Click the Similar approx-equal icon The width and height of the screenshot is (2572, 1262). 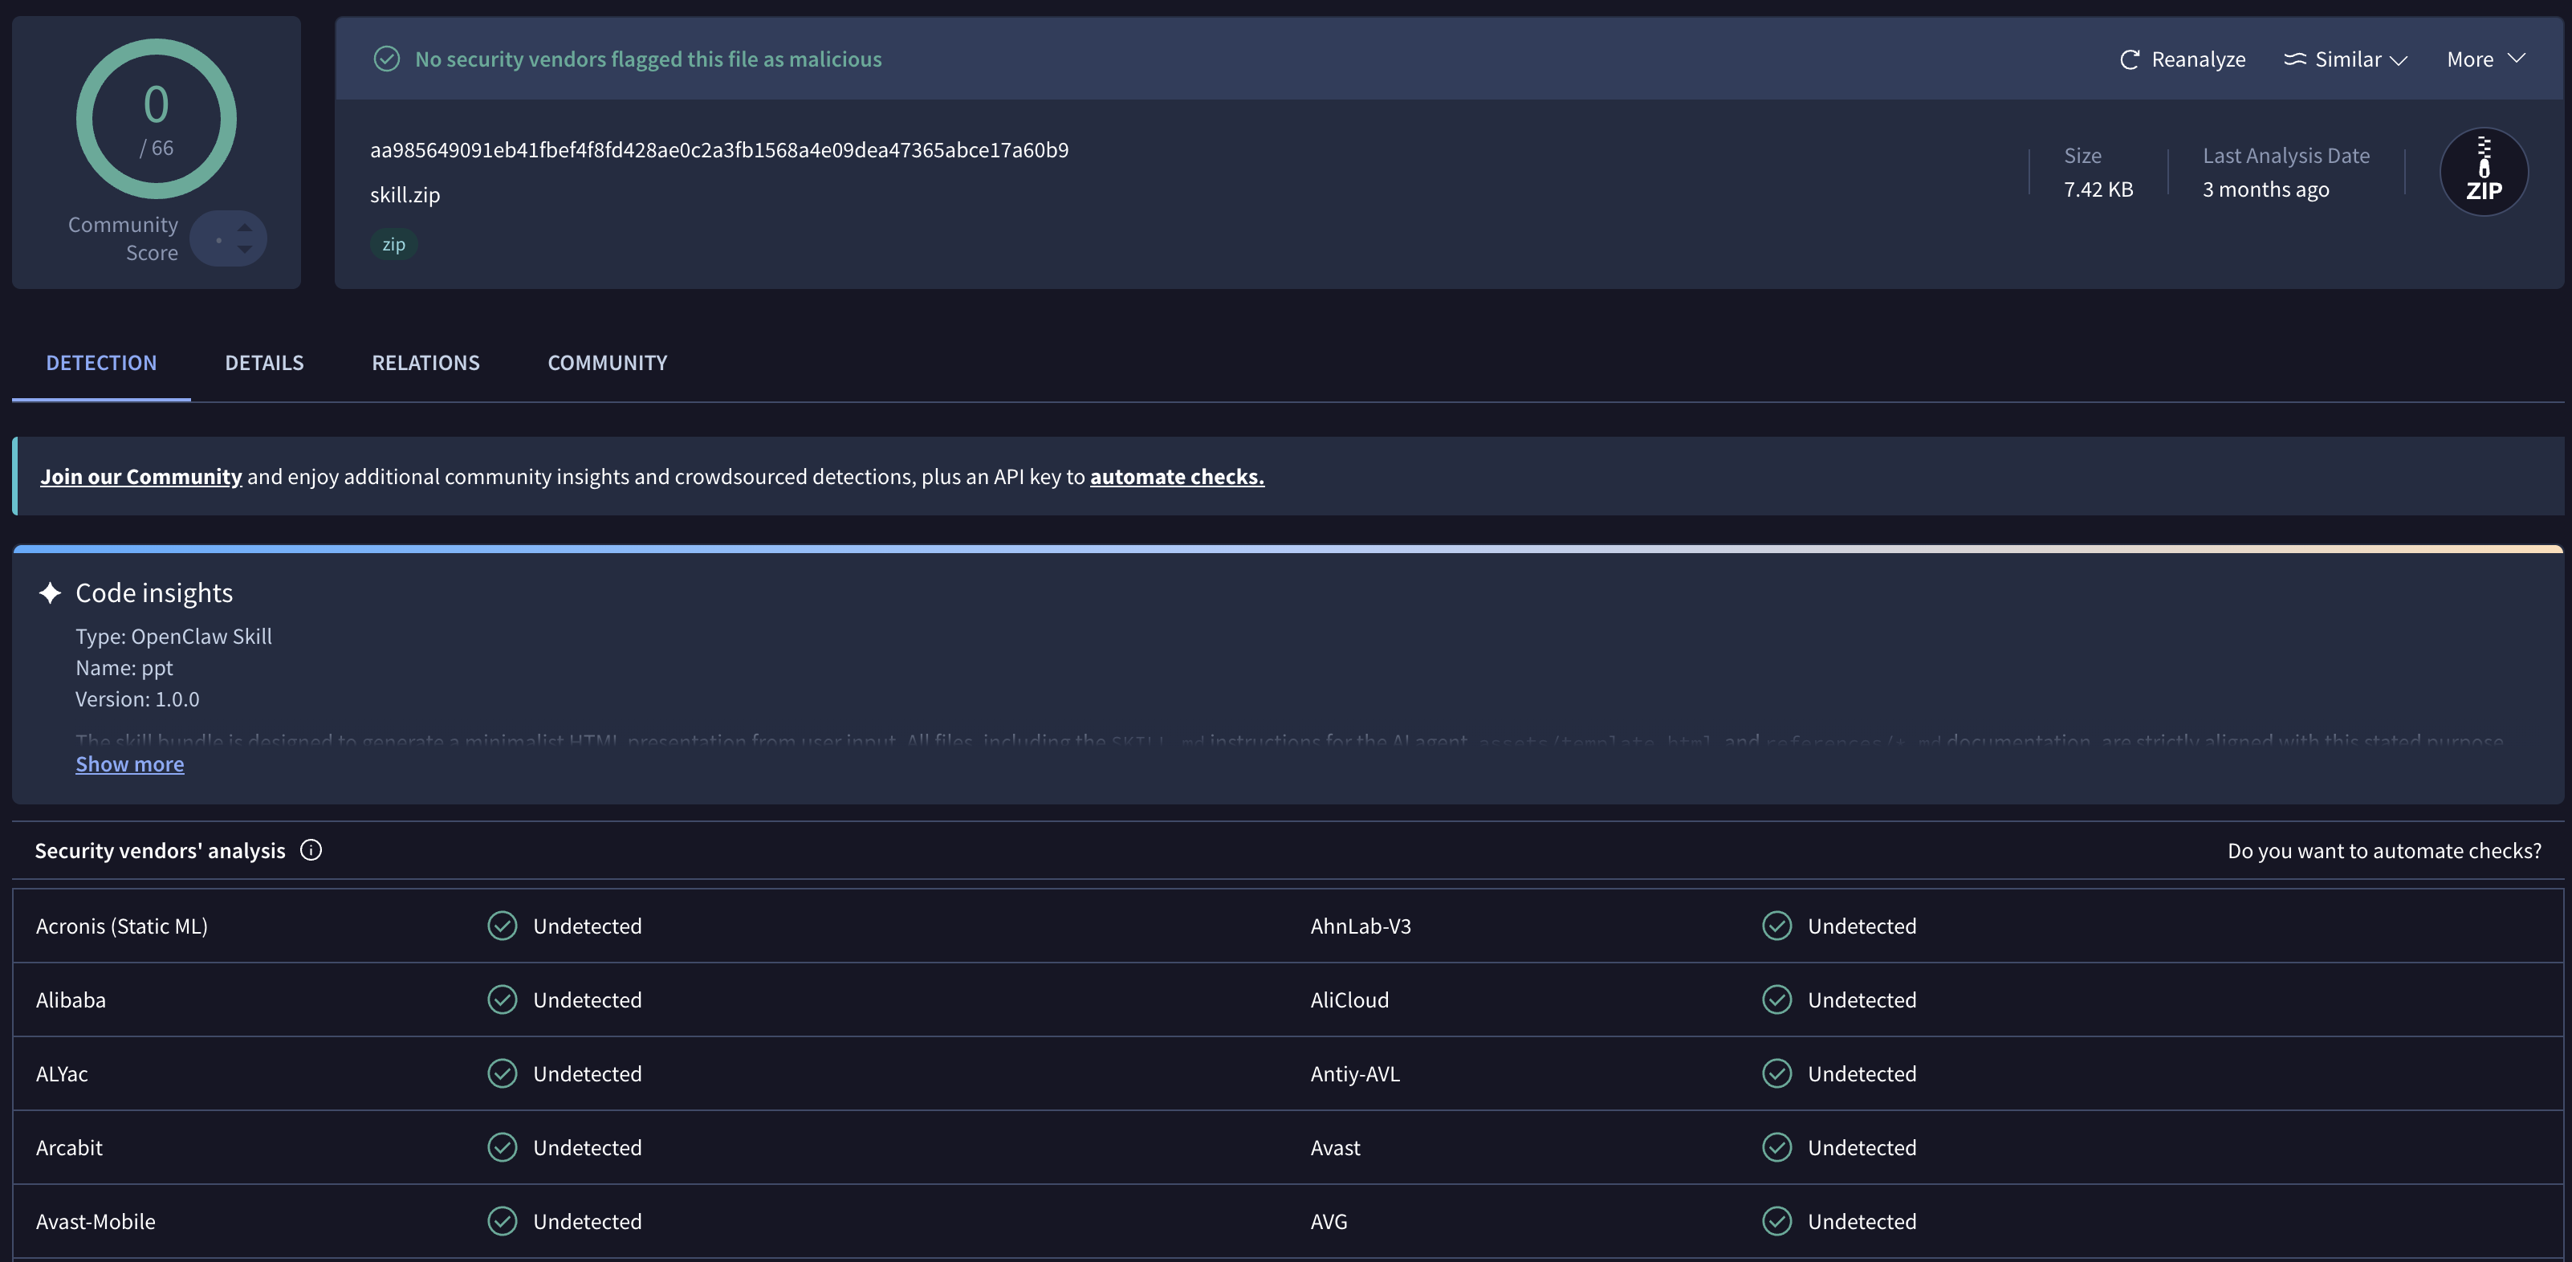(x=2294, y=59)
